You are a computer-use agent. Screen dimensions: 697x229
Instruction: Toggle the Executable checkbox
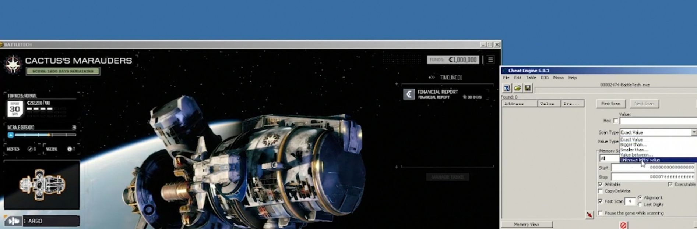tap(670, 184)
